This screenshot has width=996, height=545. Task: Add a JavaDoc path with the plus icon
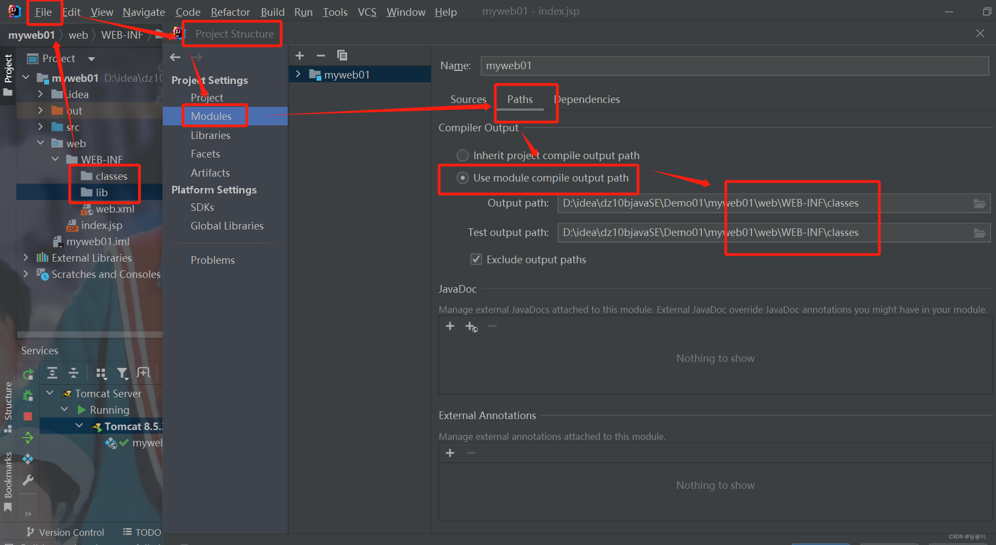(x=450, y=326)
